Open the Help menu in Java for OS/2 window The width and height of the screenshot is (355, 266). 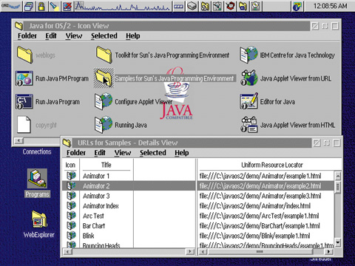point(133,36)
